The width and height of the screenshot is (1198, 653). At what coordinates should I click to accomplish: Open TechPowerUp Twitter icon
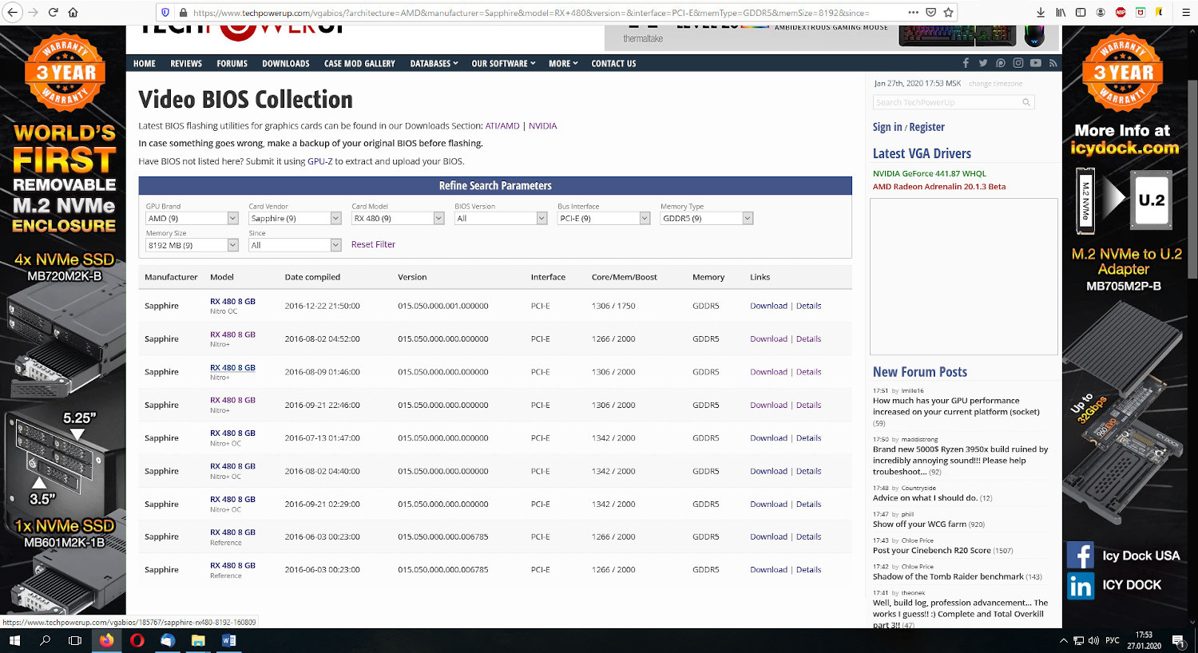click(x=983, y=63)
